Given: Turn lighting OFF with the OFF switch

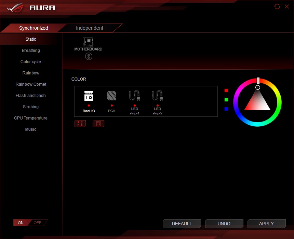Looking at the screenshot, I should [38, 223].
